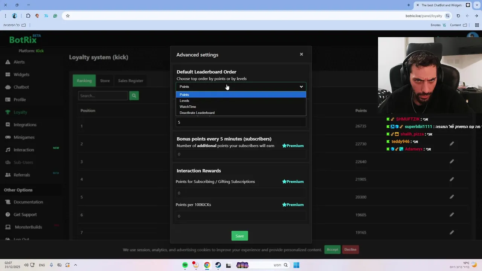
Task: Click Premium badge for Subscribing / Gifting points
Action: coord(293,181)
